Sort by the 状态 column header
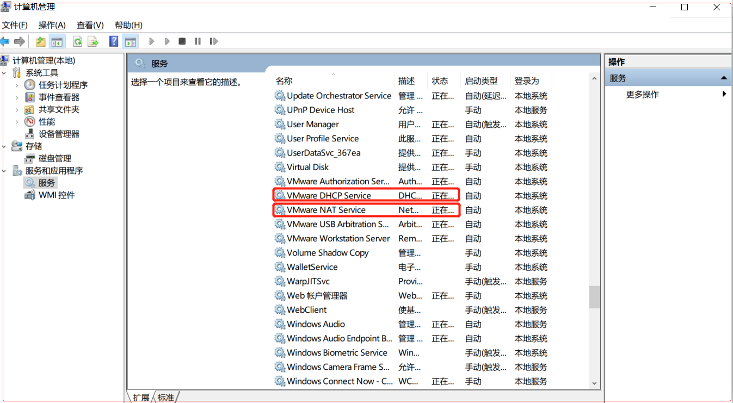 click(x=444, y=81)
